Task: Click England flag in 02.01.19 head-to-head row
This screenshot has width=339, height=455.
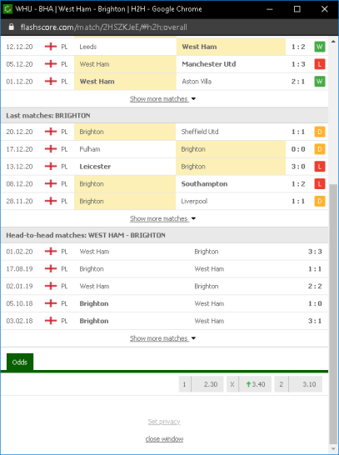Action: pyautogui.click(x=51, y=286)
